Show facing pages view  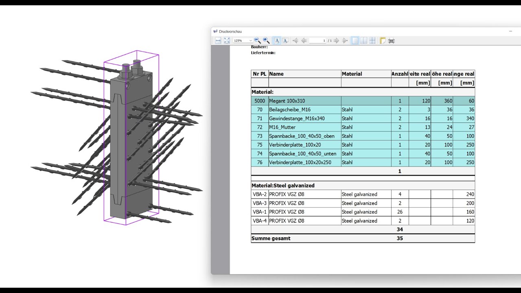pos(363,40)
